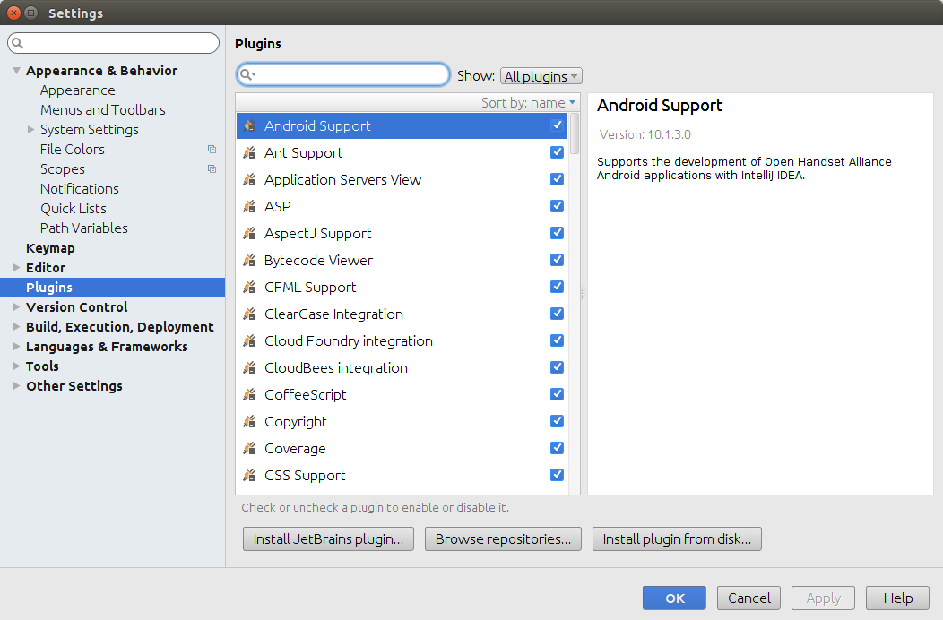
Task: Click the Android Support plugin icon
Action: [249, 125]
